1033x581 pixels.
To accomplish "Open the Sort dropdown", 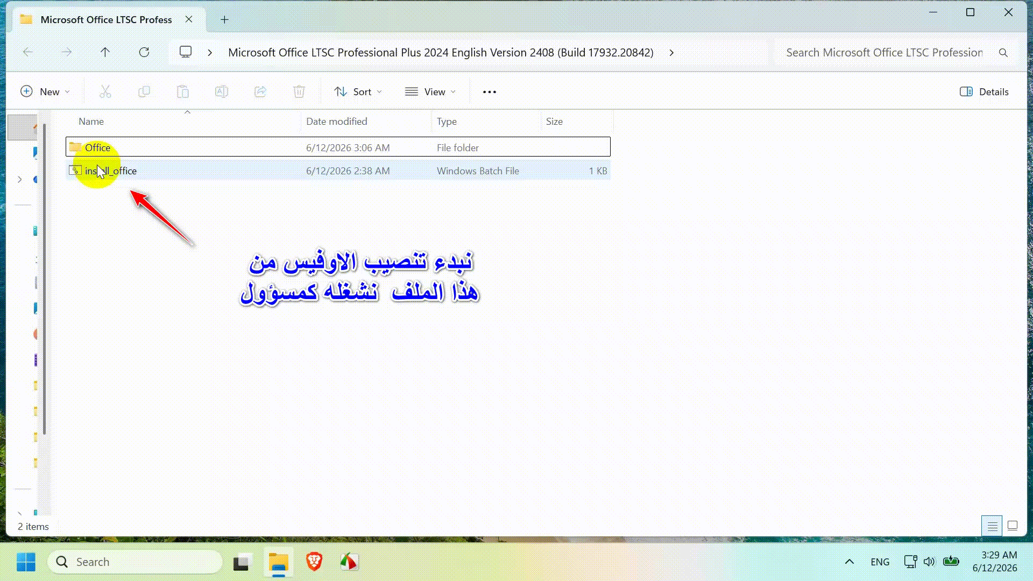I will coord(358,92).
